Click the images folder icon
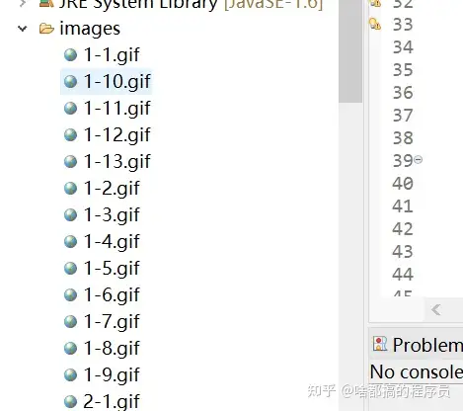 [46, 29]
